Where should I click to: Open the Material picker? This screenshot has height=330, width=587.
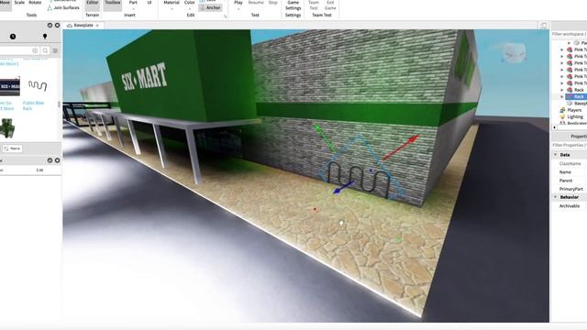[172, 3]
